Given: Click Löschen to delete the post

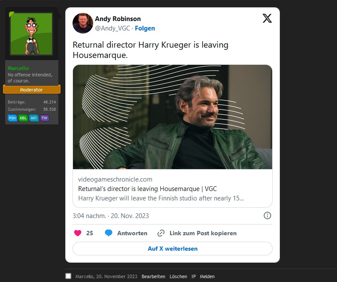Looking at the screenshot, I should pos(178,276).
